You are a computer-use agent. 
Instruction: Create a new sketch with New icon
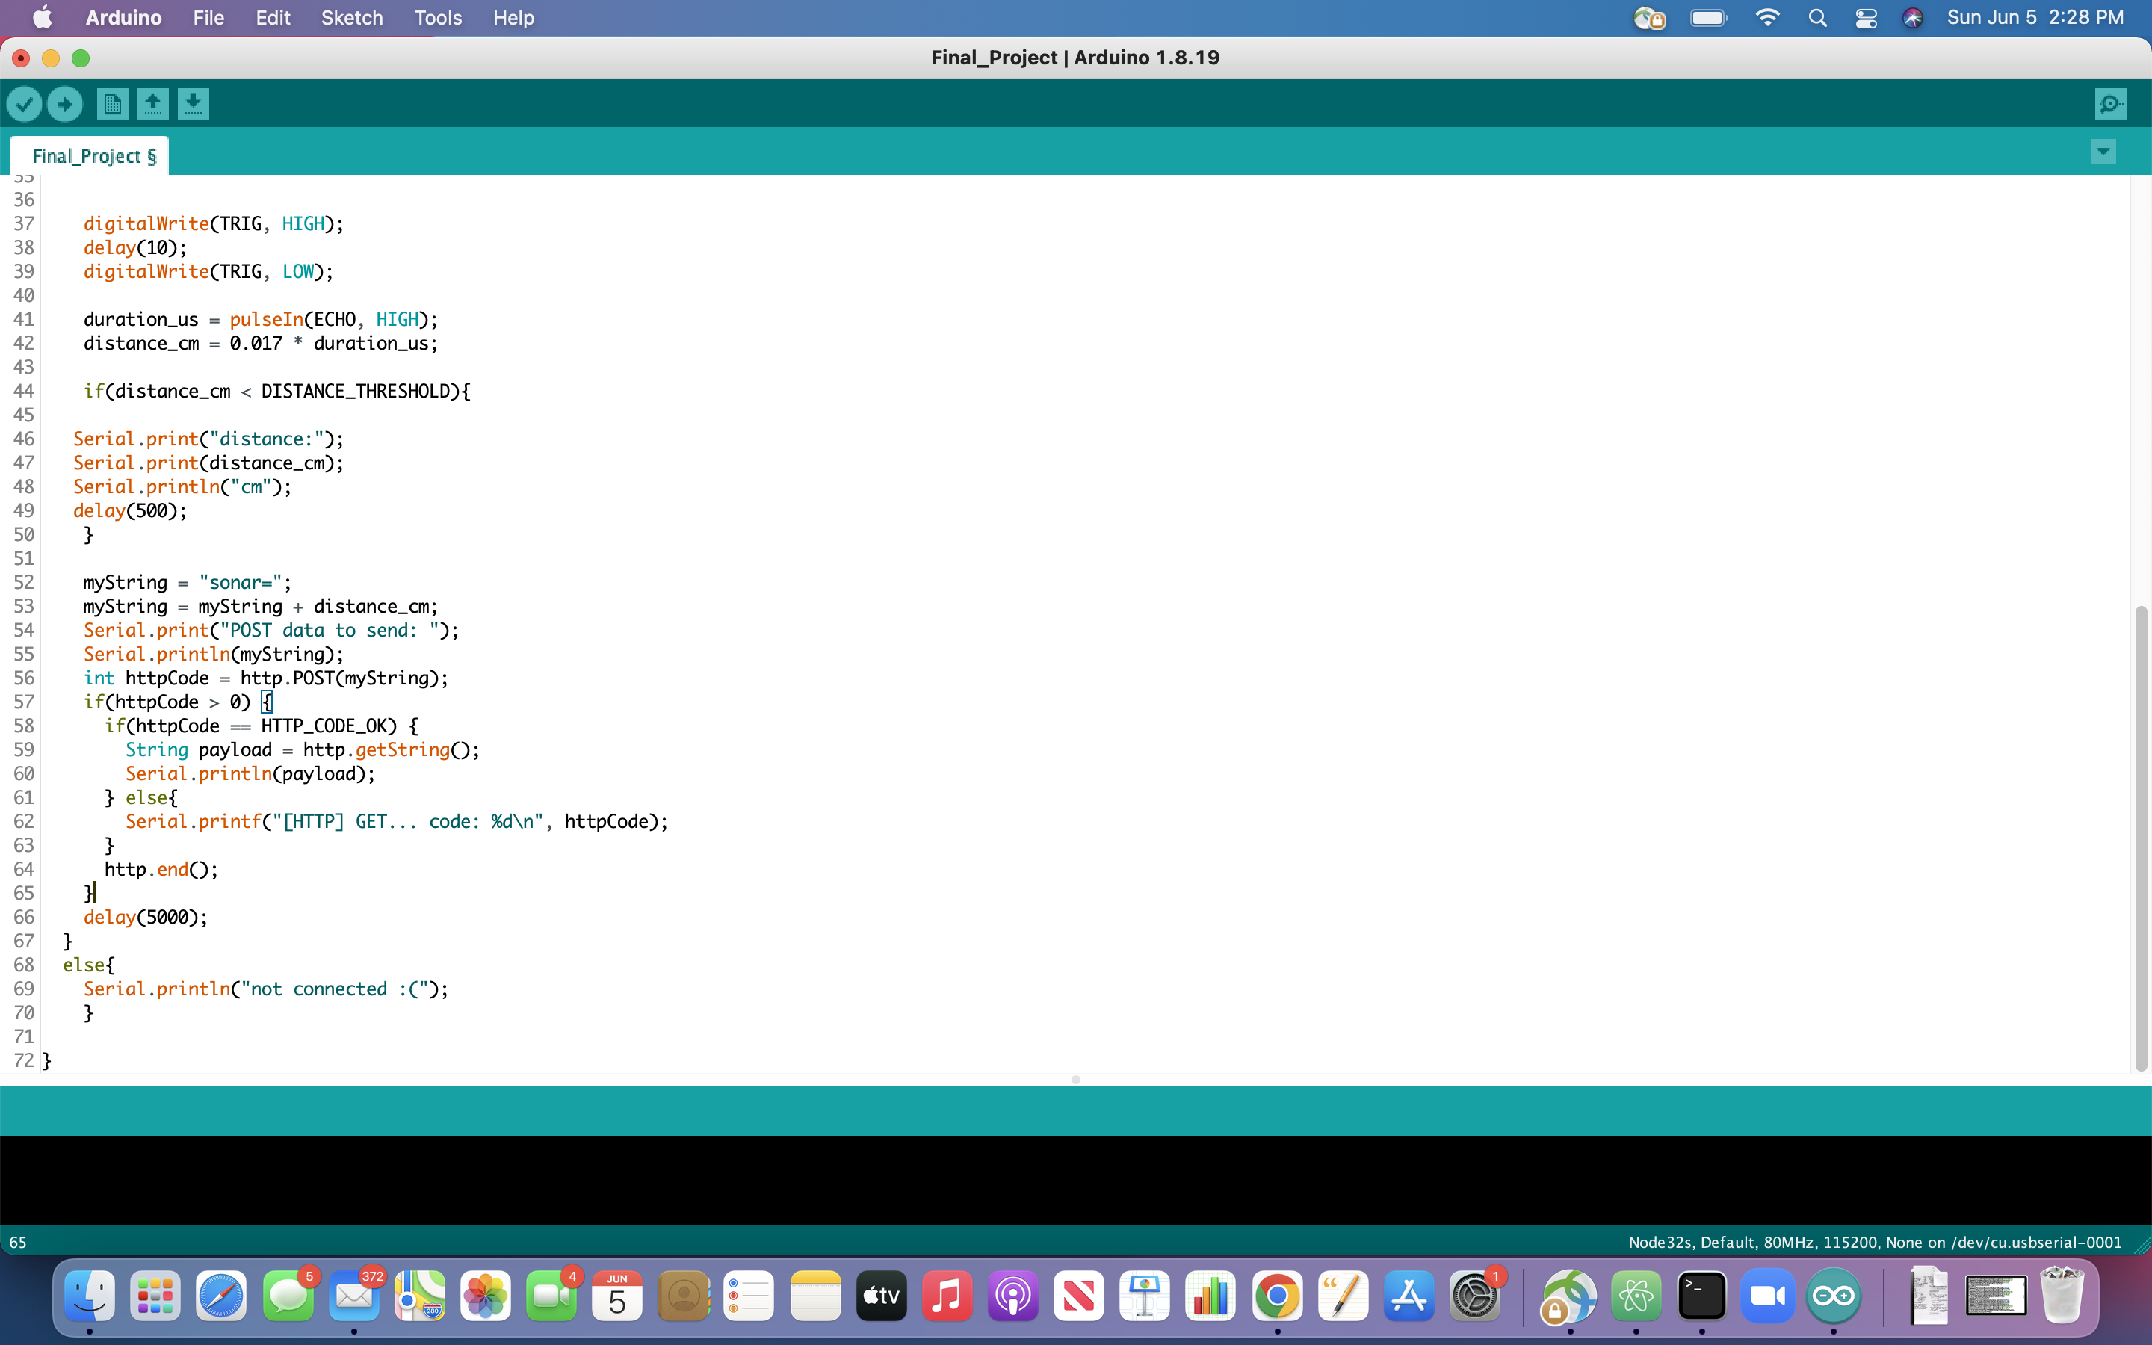pos(112,104)
